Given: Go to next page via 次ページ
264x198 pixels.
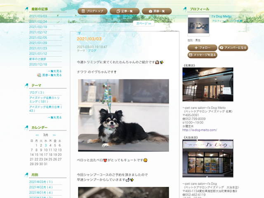Looking at the screenshot, I should point(143,24).
